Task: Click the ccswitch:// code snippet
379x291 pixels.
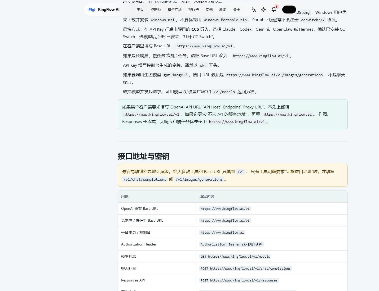Action: [313, 20]
